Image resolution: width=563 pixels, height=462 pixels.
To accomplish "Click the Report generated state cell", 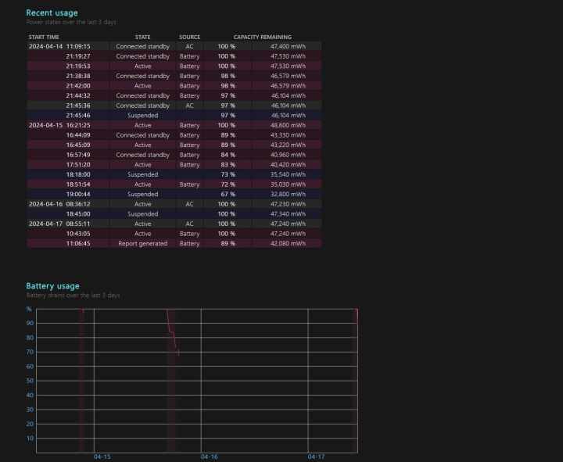I will click(x=142, y=243).
